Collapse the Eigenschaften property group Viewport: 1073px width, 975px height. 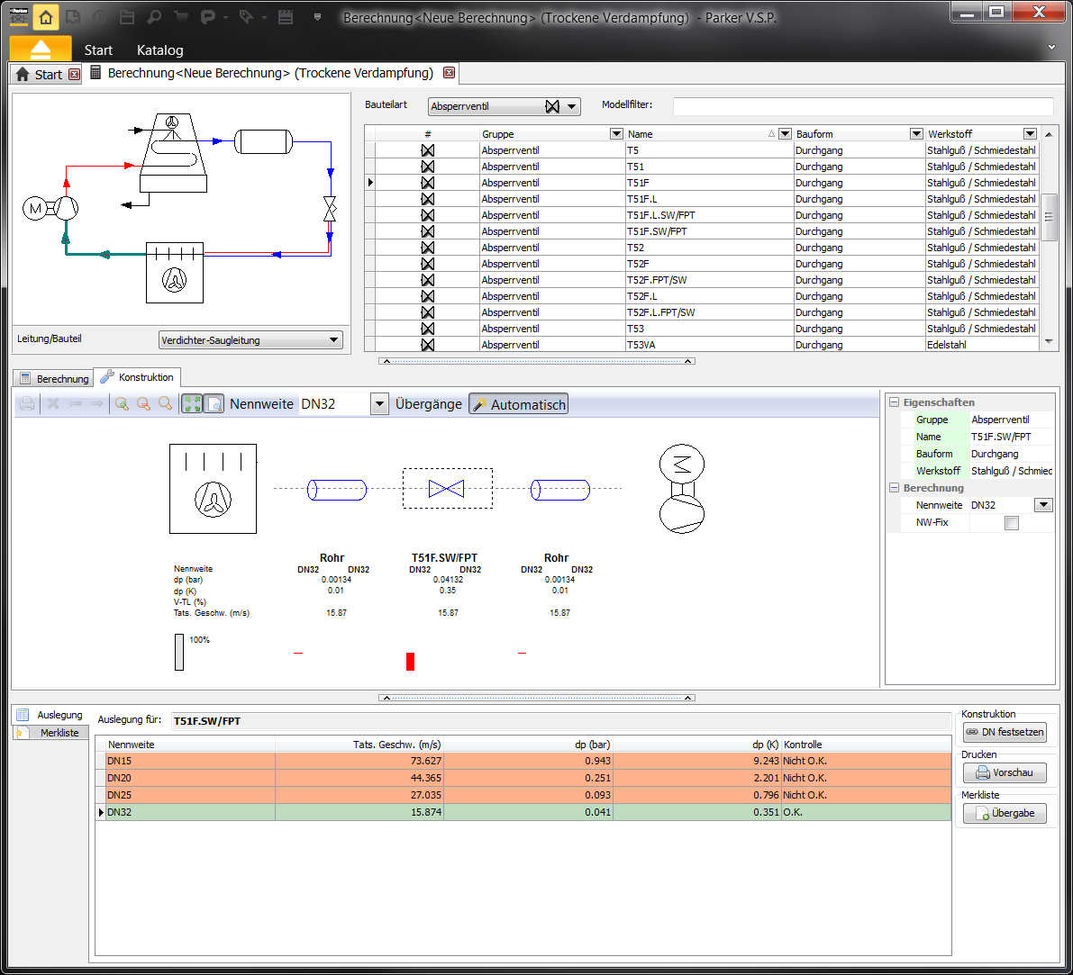(895, 402)
